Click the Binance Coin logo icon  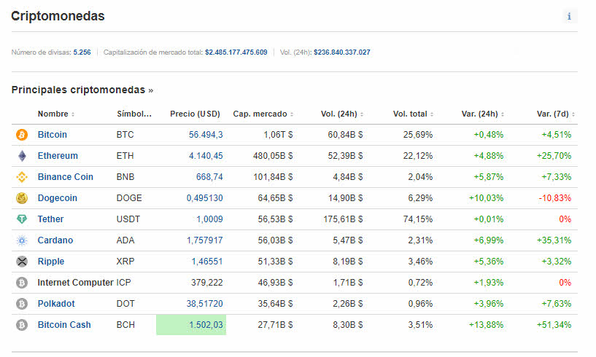click(x=21, y=177)
